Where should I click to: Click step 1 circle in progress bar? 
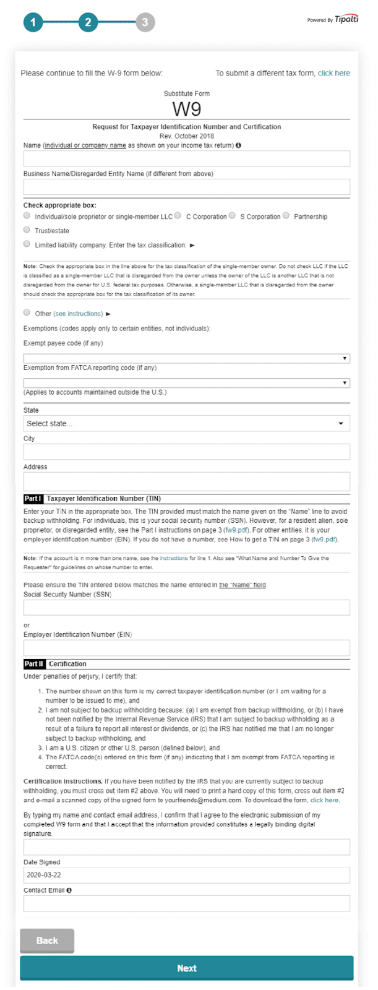pos(33,23)
